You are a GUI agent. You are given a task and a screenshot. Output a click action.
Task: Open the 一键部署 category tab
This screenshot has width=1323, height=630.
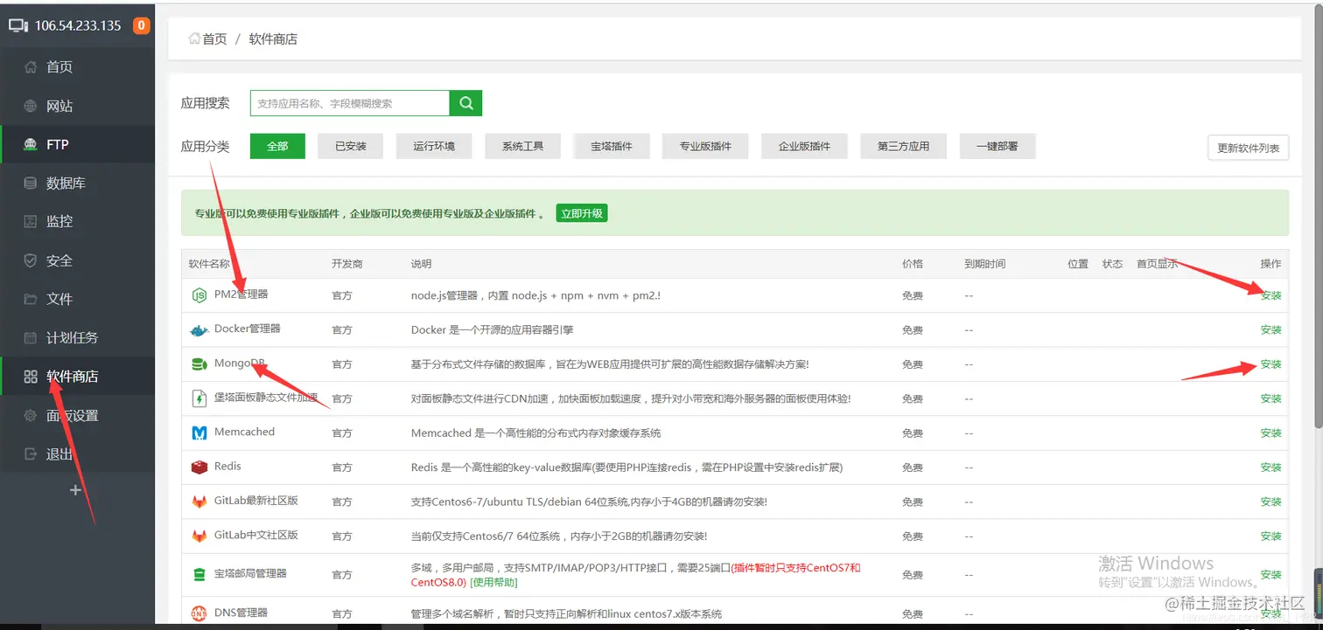coord(997,146)
